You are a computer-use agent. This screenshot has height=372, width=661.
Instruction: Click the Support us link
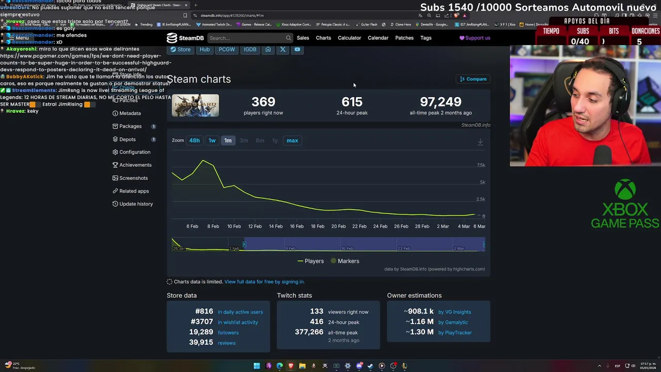pyautogui.click(x=475, y=38)
